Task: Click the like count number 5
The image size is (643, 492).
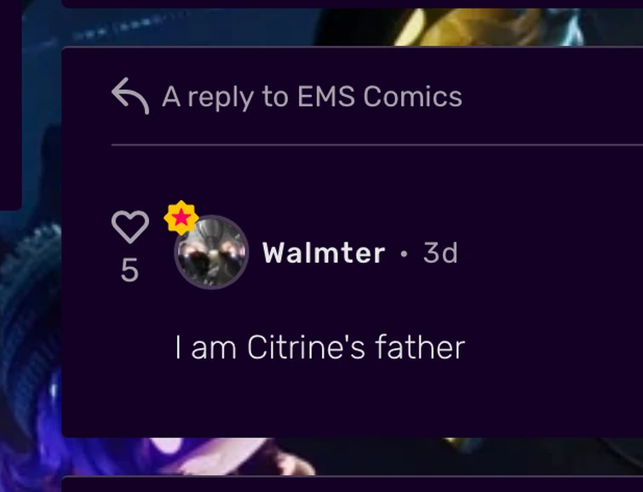Action: 129,270
